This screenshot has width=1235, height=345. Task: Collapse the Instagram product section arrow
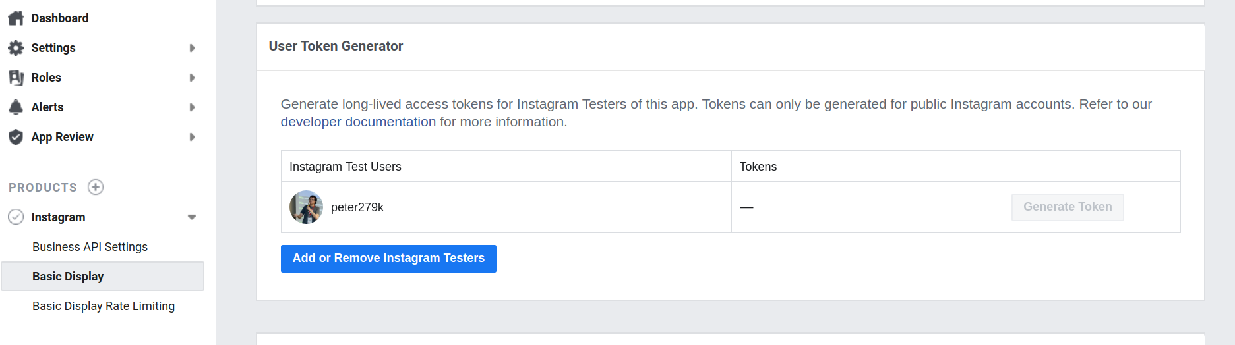(x=192, y=217)
